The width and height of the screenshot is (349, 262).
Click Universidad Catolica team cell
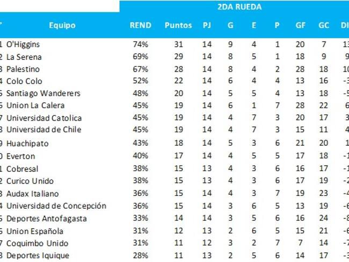[44, 118]
